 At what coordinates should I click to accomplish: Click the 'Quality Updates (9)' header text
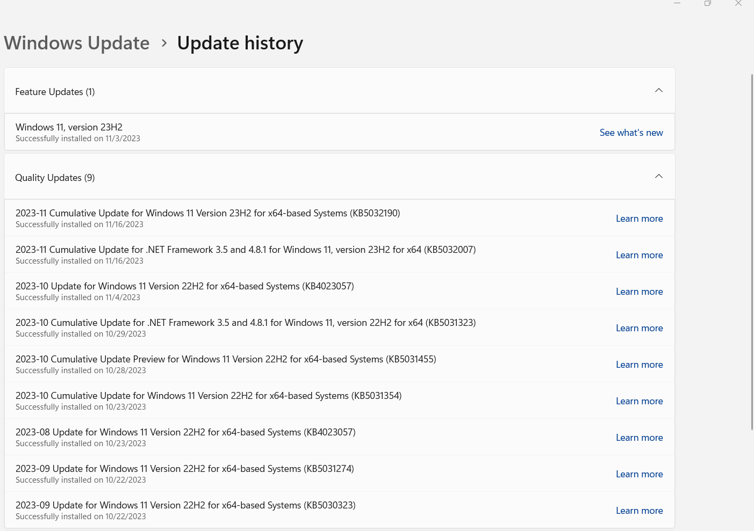55,178
